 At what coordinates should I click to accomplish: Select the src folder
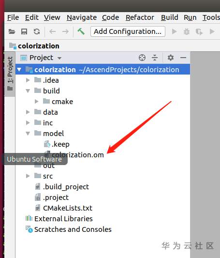[44, 176]
